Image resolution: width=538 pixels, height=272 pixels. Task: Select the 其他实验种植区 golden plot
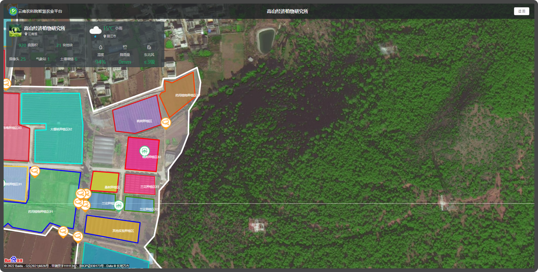coord(112,228)
